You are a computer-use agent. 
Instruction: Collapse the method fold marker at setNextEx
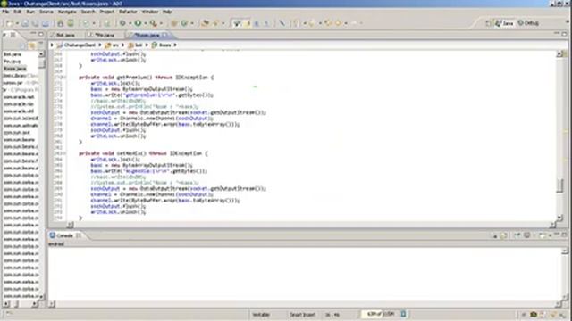[x=65, y=153]
